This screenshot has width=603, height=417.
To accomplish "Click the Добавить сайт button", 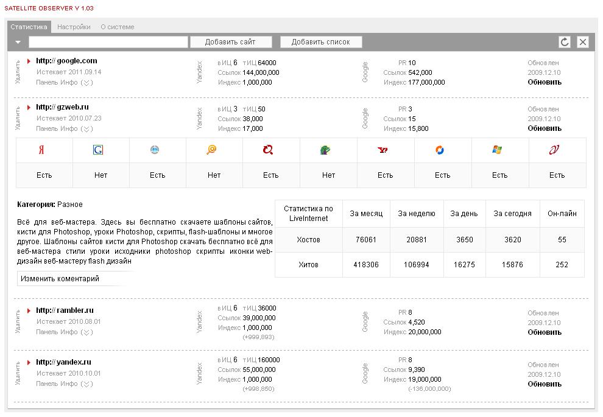I will coord(231,42).
